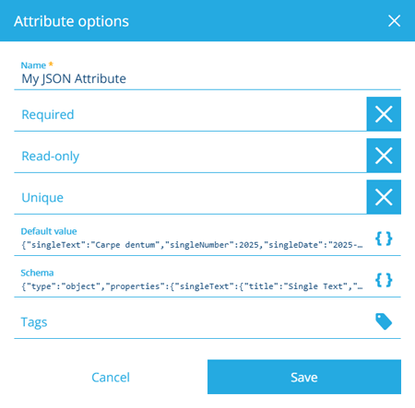Click the Required label text
The width and height of the screenshot is (415, 408).
click(x=48, y=114)
